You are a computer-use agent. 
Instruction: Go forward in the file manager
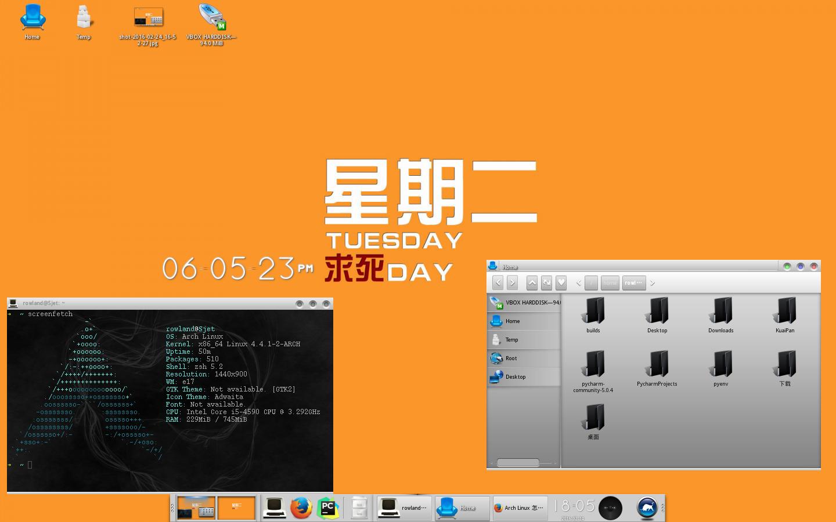pos(512,282)
